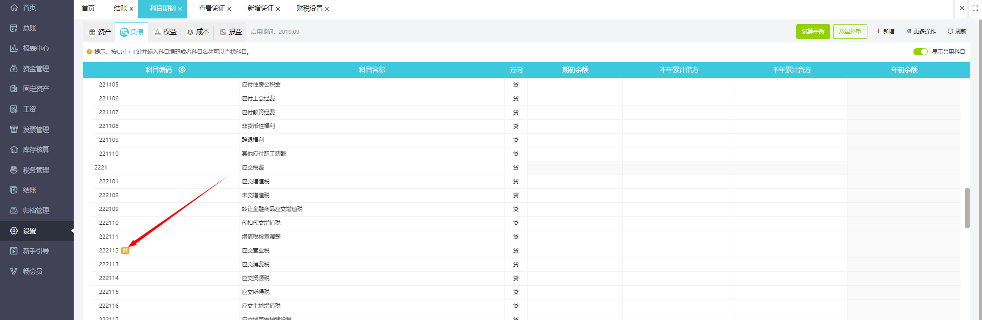Open 更多操作 dropdown
Image resolution: width=982 pixels, height=320 pixels.
pyautogui.click(x=921, y=31)
